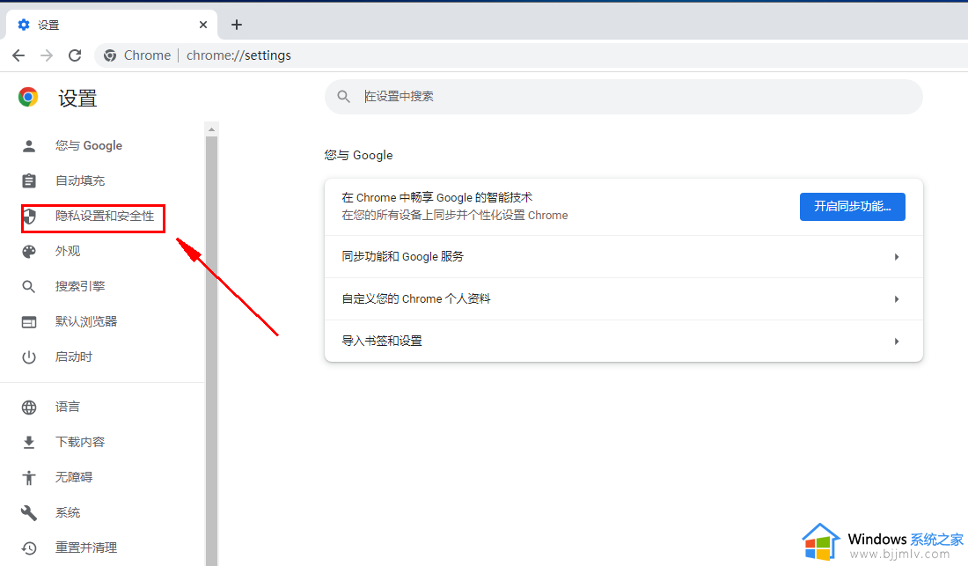Open 隐私设置和安全性 section

tap(105, 216)
